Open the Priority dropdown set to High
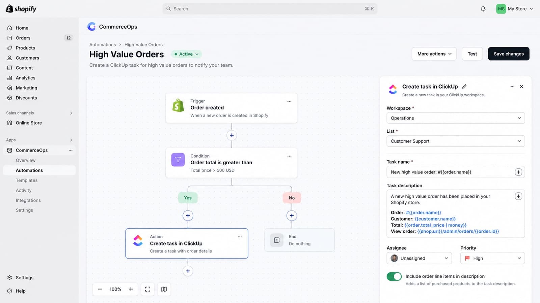 click(x=493, y=258)
